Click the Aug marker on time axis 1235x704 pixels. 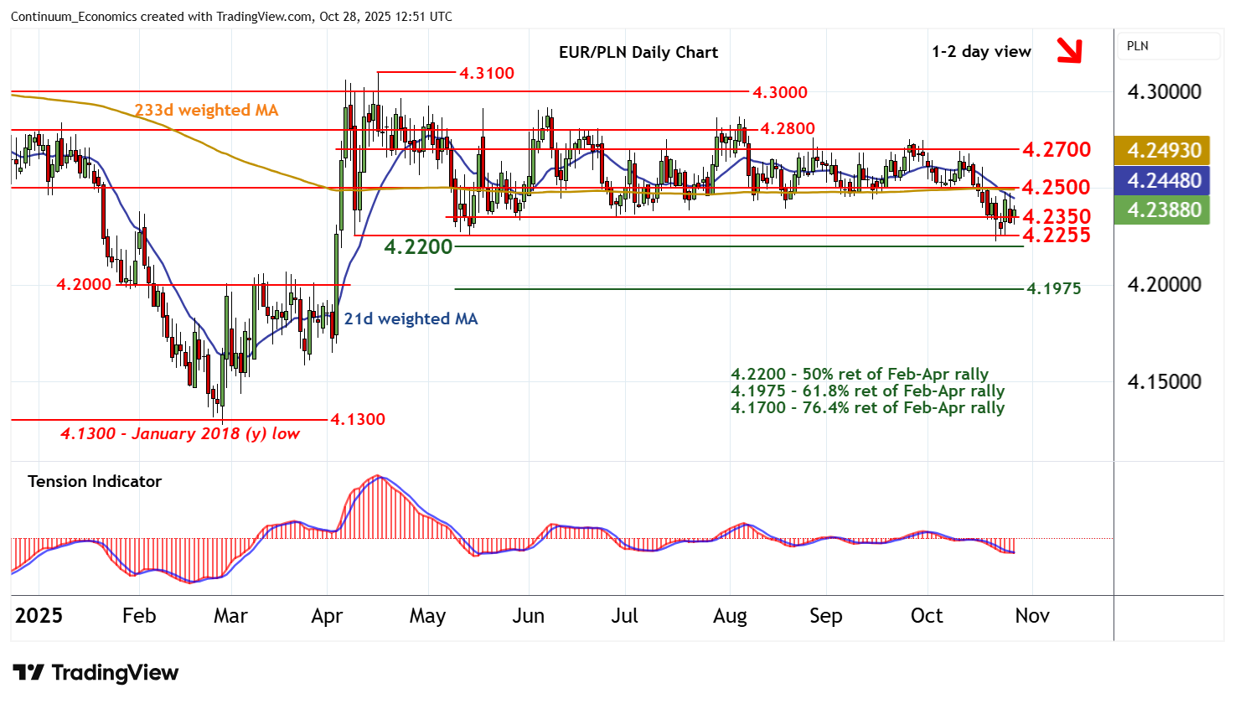[x=730, y=616]
